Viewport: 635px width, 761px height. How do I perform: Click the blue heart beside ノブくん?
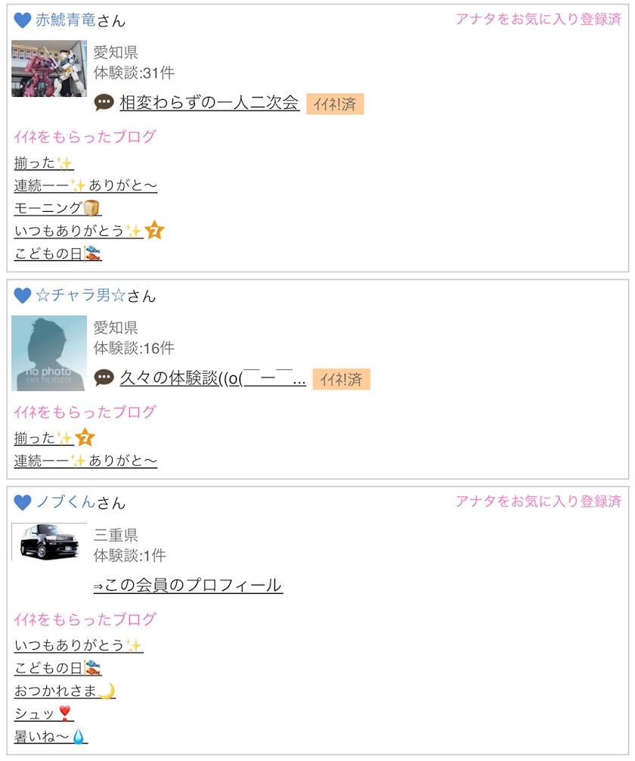tap(23, 502)
